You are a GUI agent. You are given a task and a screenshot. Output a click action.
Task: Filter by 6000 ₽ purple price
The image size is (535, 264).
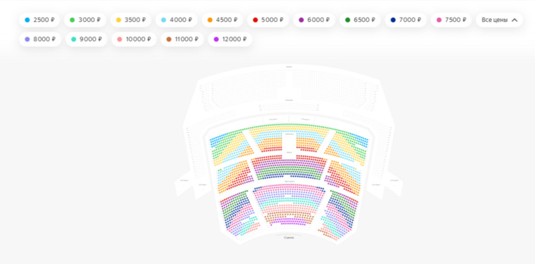(314, 20)
